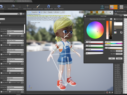Select the rotate gizmo in viewport toolbar
Image resolution: width=127 pixels, height=95 pixels.
coord(82,12)
